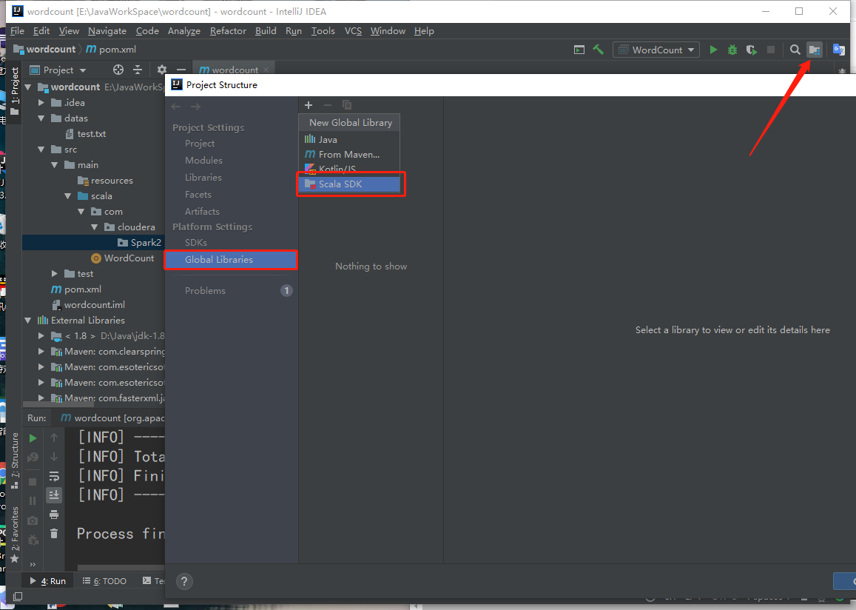Click the run anything icon in toolbar
856x610 pixels.
[579, 50]
